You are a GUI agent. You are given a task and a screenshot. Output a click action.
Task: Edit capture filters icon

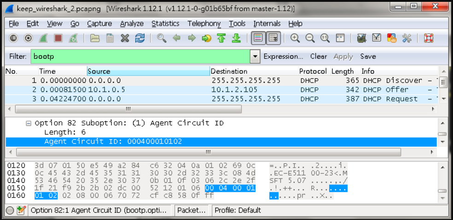click(362, 38)
